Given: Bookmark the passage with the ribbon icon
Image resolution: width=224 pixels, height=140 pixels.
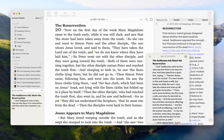Looking at the screenshot, I should click(151, 20).
